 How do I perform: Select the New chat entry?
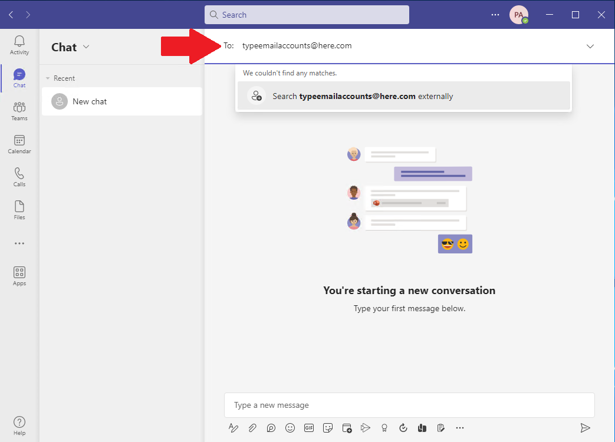tap(122, 101)
